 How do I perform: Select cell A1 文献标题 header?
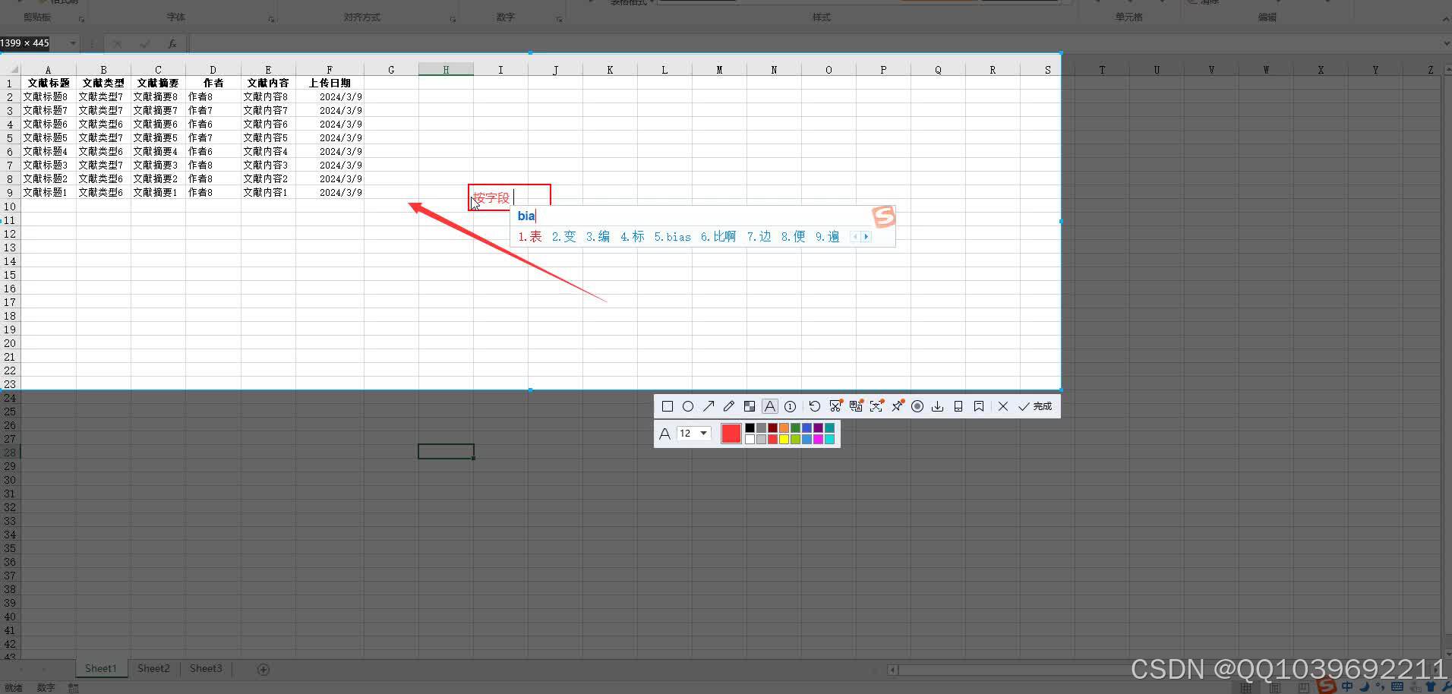pyautogui.click(x=49, y=83)
